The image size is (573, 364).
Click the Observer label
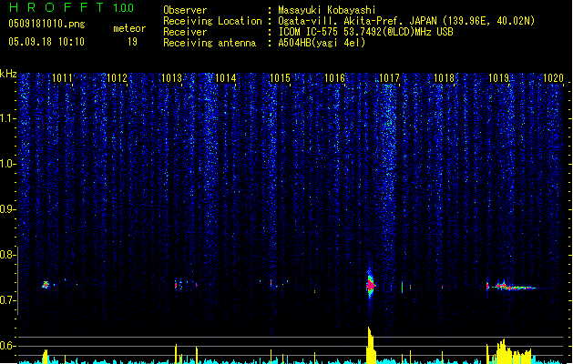coord(185,10)
